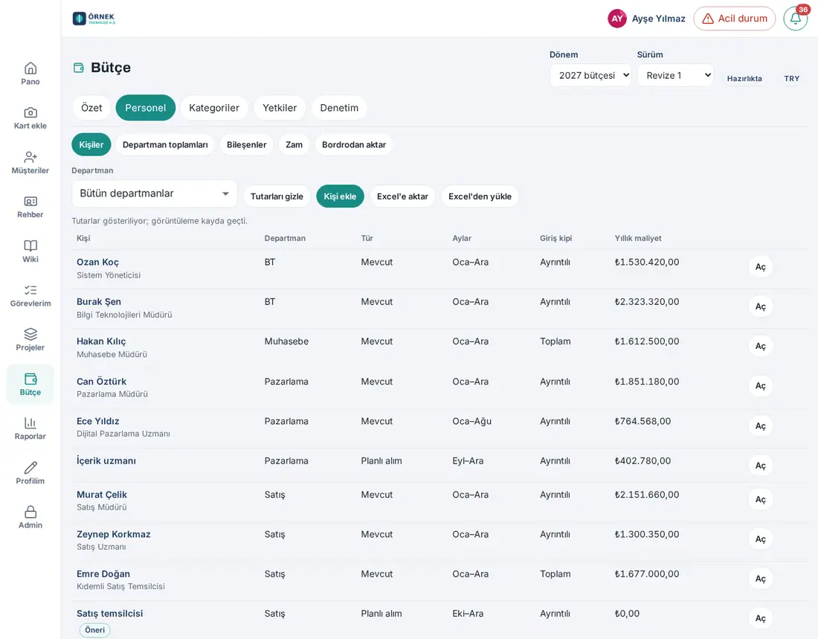Click Aç on Hakan Kılıç row
818x639 pixels.
[x=761, y=346]
